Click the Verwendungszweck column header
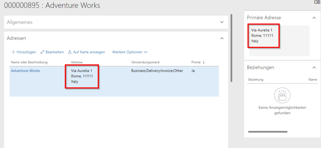 click(x=145, y=62)
